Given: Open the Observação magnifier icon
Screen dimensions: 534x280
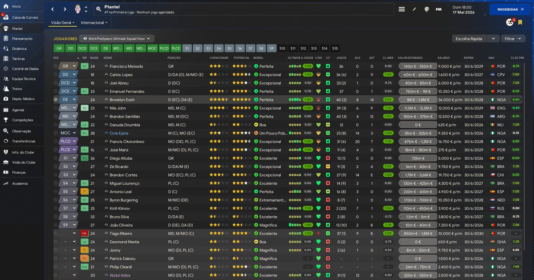Looking at the screenshot, I should coord(5,131).
